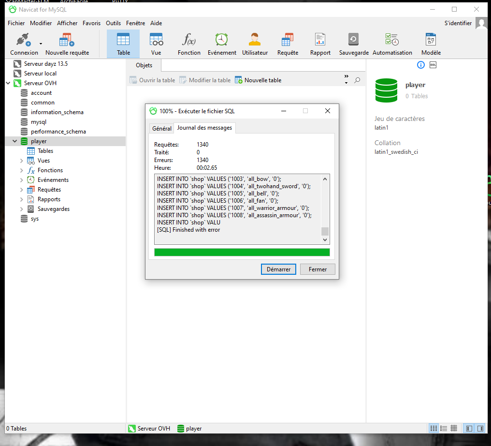
Task: Expand the Evénements node
Action: click(21, 180)
